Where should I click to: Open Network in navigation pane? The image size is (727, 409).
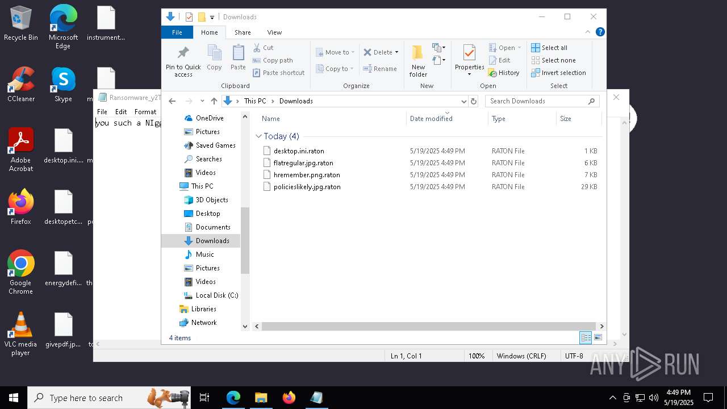point(204,323)
